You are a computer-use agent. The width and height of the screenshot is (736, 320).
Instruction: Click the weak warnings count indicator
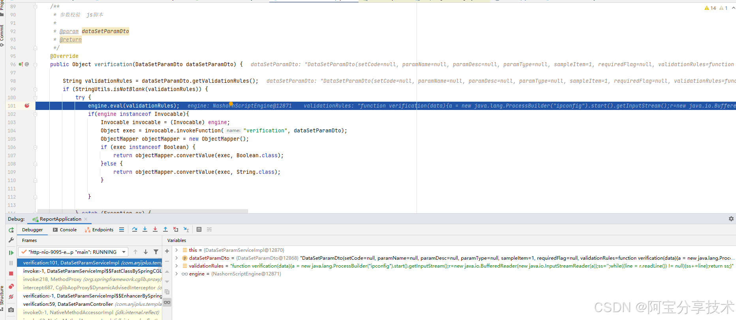click(x=723, y=8)
